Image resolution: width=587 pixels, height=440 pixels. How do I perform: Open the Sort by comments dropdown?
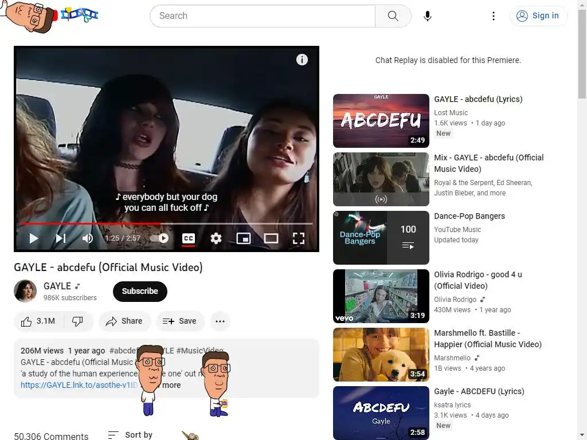(x=130, y=435)
